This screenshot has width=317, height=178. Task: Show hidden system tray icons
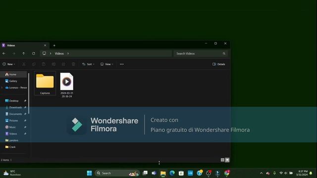click(x=261, y=173)
